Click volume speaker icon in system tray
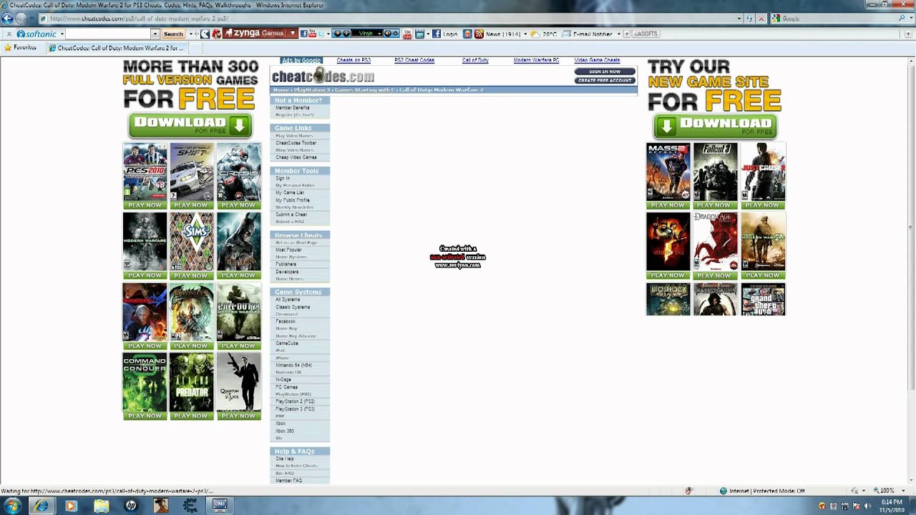This screenshot has height=515, width=916. click(x=868, y=506)
